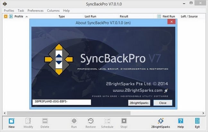Click the horizontal scrollbar thumb

(69, 113)
